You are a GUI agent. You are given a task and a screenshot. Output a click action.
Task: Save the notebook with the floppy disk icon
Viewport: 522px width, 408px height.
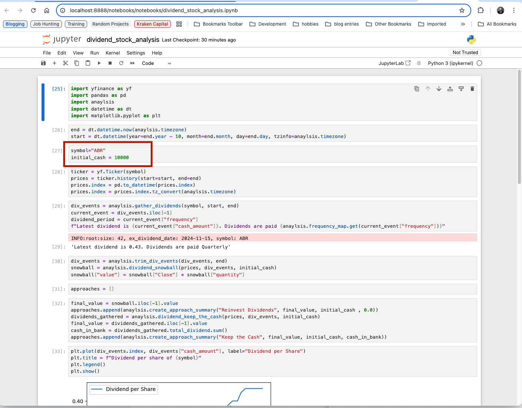(x=43, y=63)
